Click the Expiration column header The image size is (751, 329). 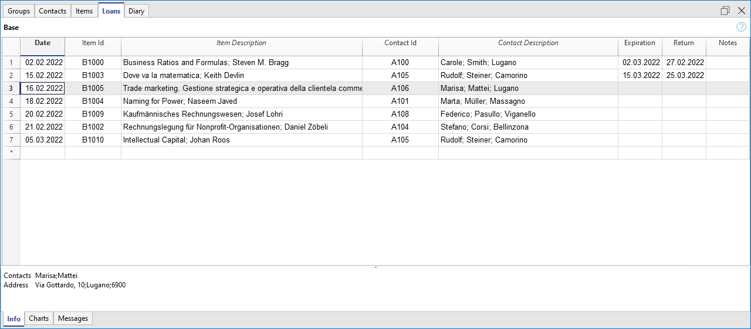pyautogui.click(x=640, y=43)
